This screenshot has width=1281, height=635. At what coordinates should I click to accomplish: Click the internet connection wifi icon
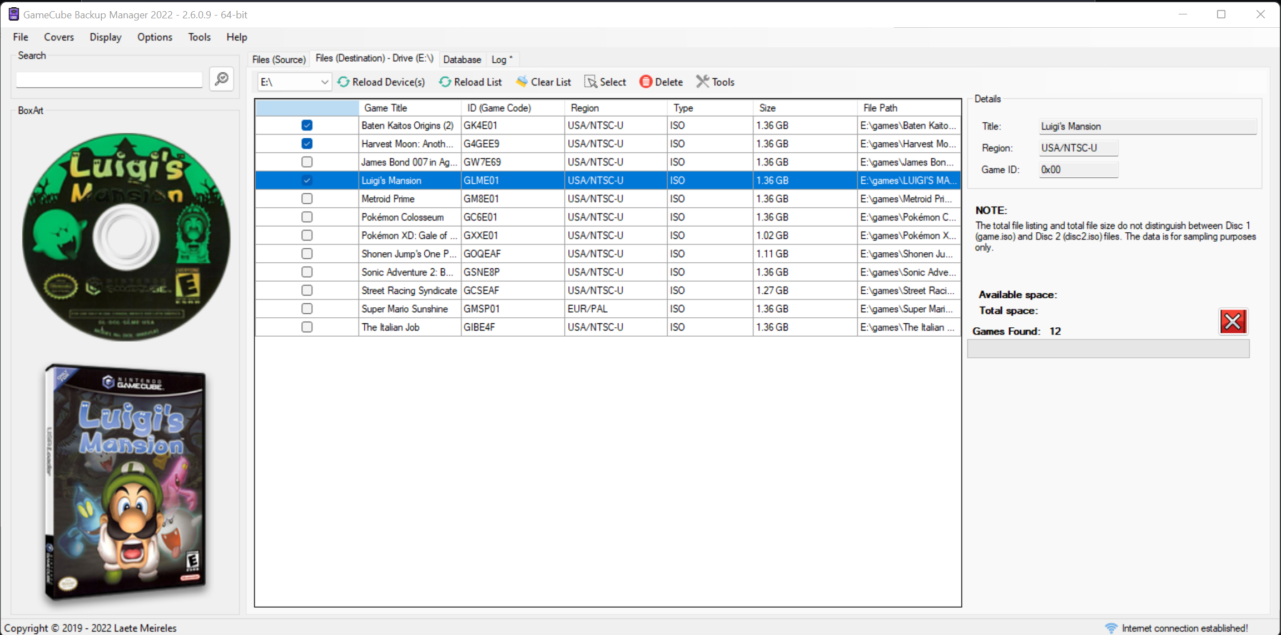(x=1111, y=628)
